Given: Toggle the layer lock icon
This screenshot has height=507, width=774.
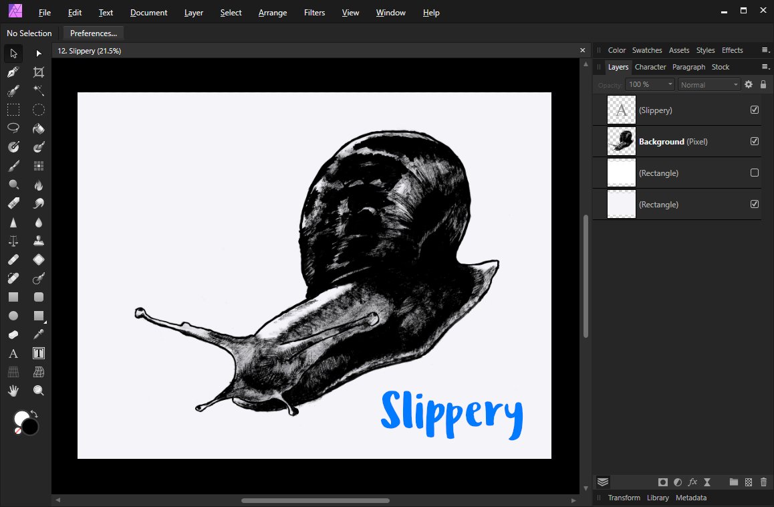Looking at the screenshot, I should (763, 84).
